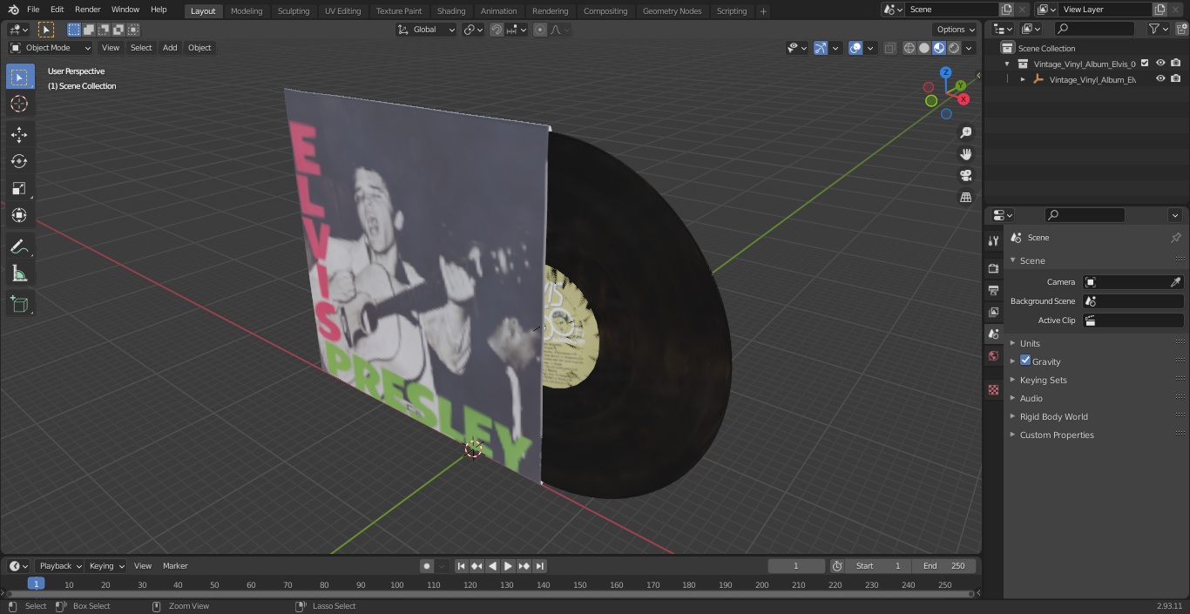Select wireframe viewport shading
This screenshot has width=1190, height=614.
click(909, 48)
